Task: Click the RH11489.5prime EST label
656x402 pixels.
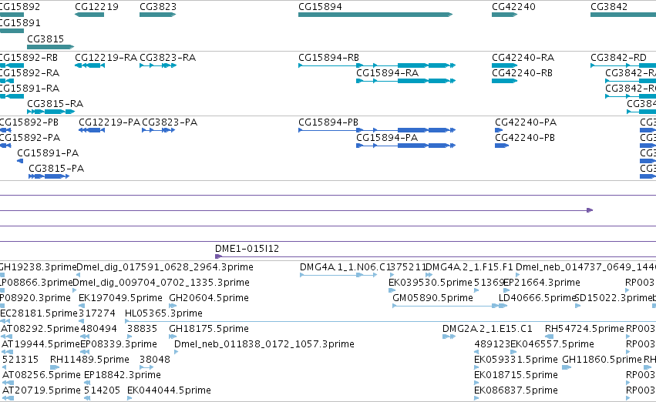Action: (89, 360)
